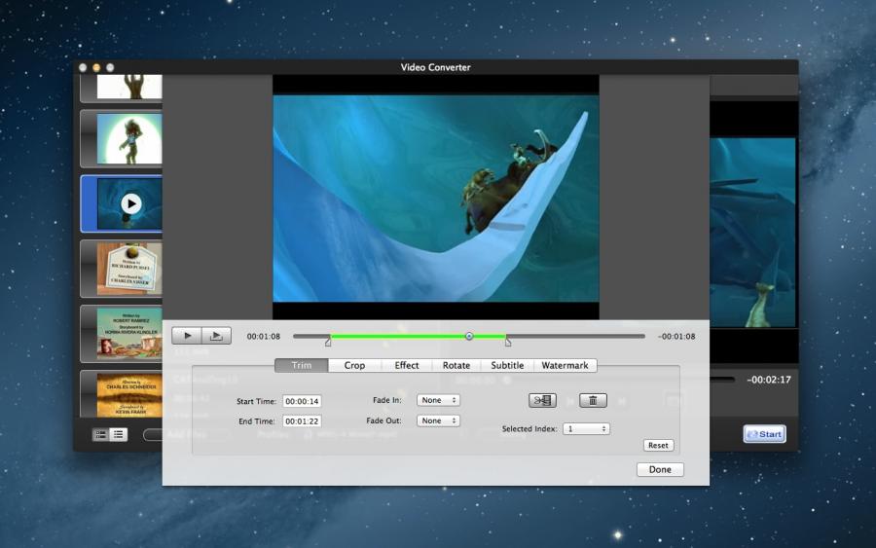Viewport: 876px width, 548px height.
Task: Open the Effect tab
Action: click(407, 365)
